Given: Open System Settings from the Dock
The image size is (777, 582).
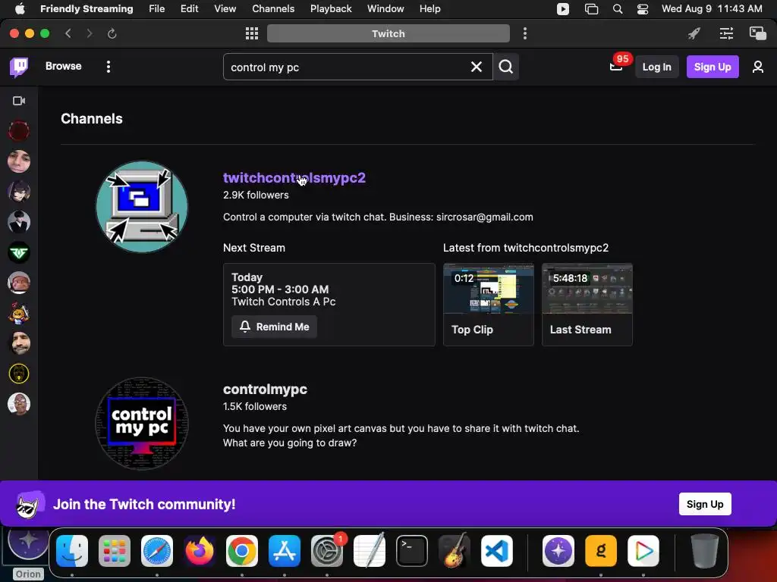Looking at the screenshot, I should pyautogui.click(x=327, y=551).
